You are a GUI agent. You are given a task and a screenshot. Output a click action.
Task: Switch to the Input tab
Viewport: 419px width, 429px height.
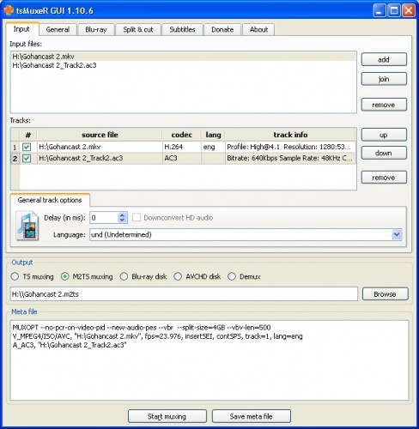pos(21,29)
